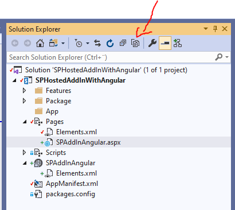Viewport: 235px width, 210px height.
Task: Select packages.config file
Action: (70, 194)
